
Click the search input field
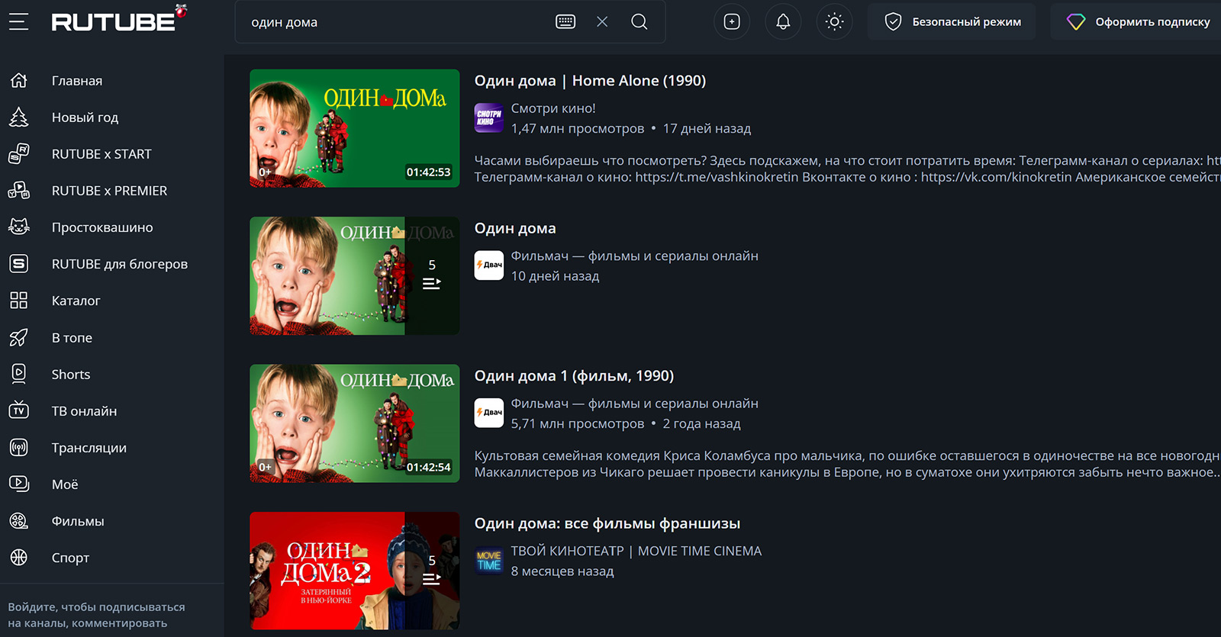tap(397, 22)
